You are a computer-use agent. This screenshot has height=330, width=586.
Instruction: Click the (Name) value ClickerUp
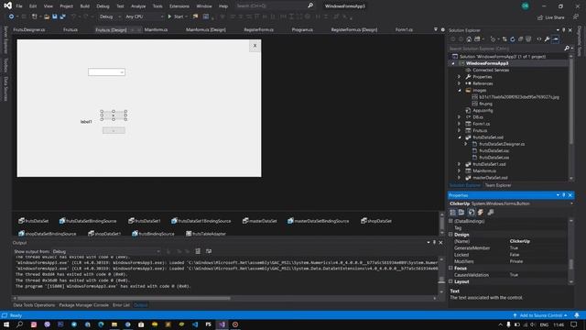pyautogui.click(x=519, y=241)
